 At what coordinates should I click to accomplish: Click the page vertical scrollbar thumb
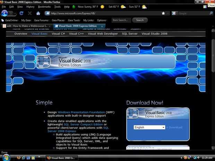tap(213, 55)
